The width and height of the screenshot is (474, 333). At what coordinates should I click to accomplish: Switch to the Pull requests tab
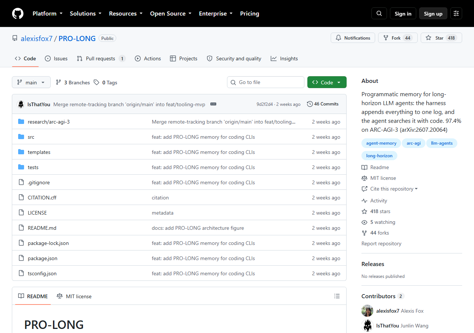(101, 58)
